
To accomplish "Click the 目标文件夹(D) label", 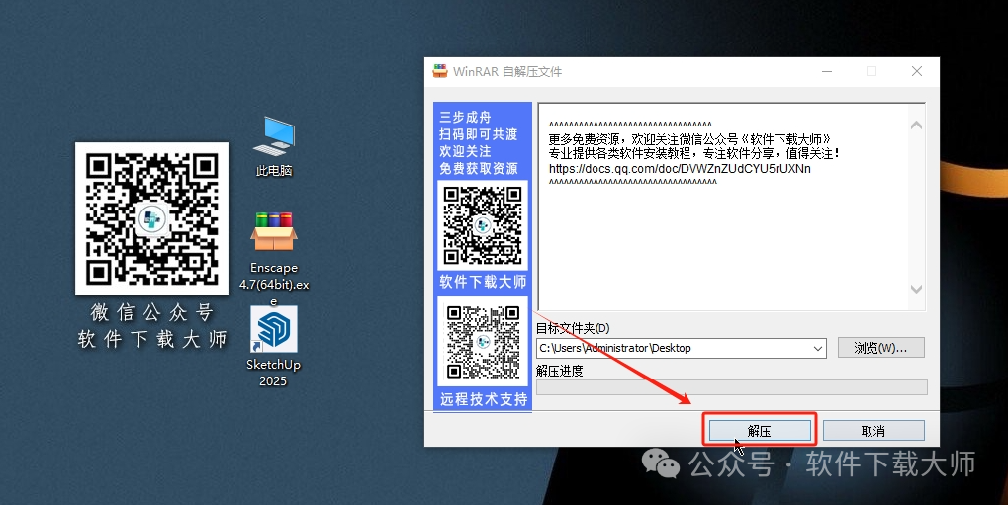I will (x=573, y=328).
